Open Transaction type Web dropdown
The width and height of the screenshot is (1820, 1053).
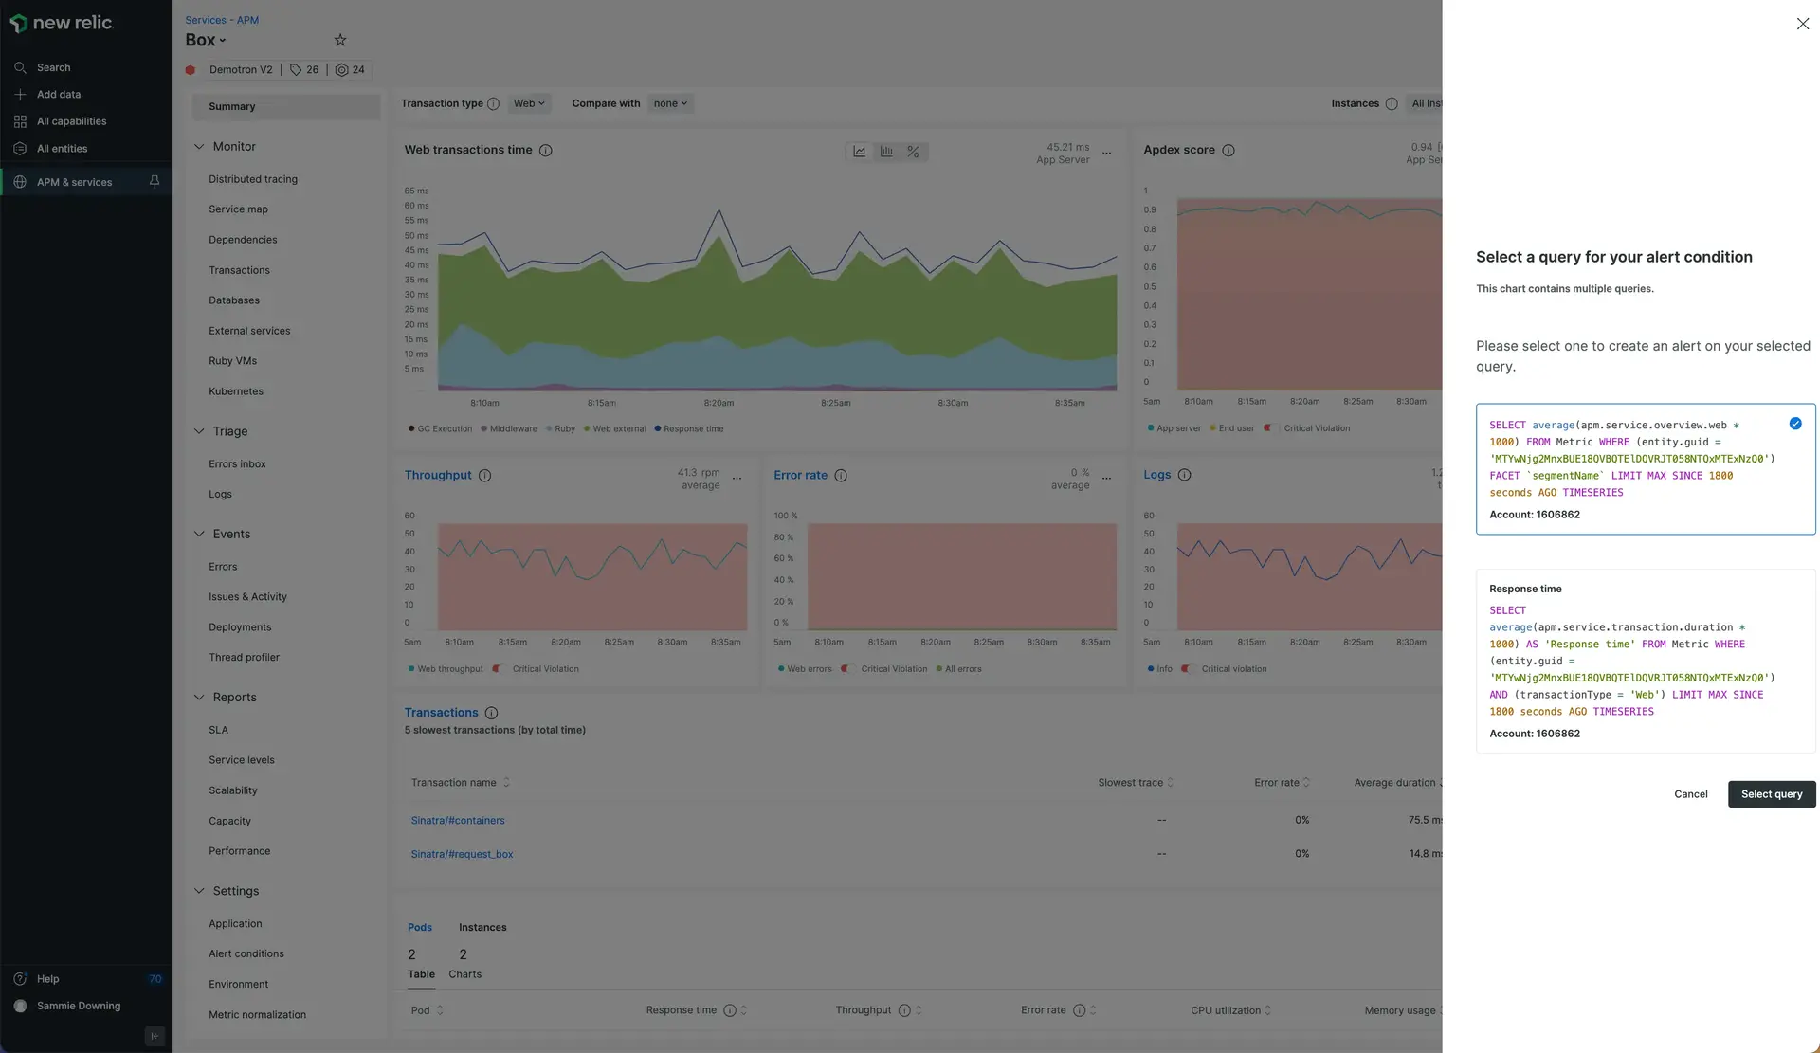click(529, 104)
